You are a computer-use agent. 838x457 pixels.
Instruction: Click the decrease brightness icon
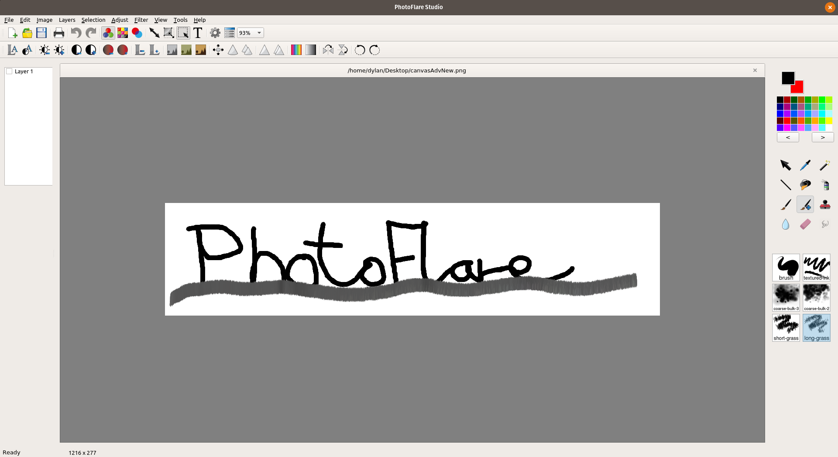(x=45, y=50)
